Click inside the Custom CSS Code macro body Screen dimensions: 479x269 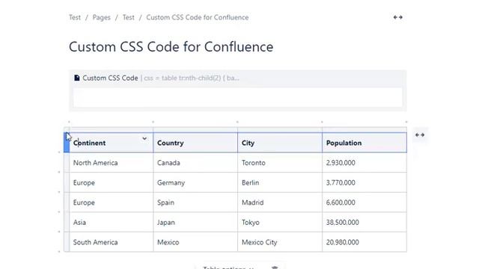(x=238, y=97)
